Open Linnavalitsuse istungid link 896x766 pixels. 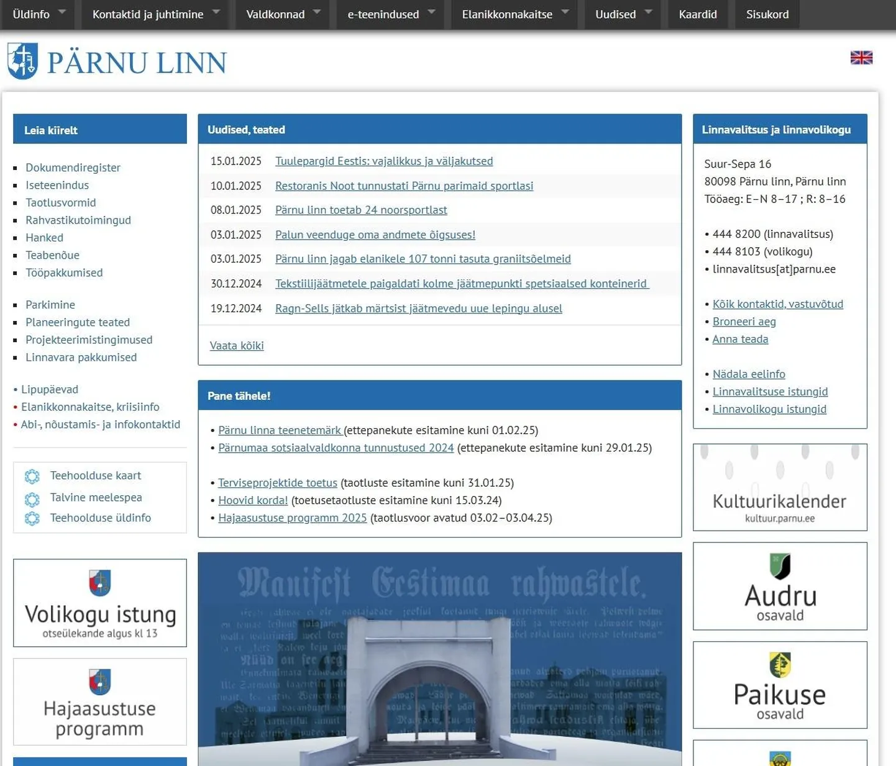(x=770, y=392)
